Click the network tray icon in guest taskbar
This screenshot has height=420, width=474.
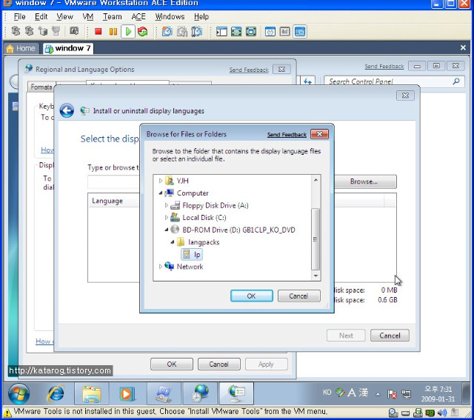(406, 393)
